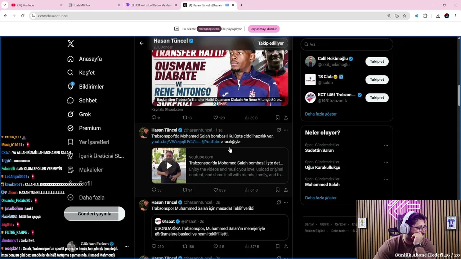Open the Chrome three-dot menu

click(x=456, y=16)
